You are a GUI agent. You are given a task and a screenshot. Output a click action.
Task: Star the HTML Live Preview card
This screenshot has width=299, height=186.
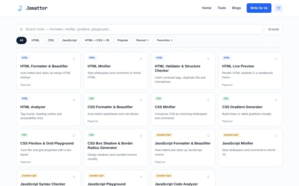275,59
